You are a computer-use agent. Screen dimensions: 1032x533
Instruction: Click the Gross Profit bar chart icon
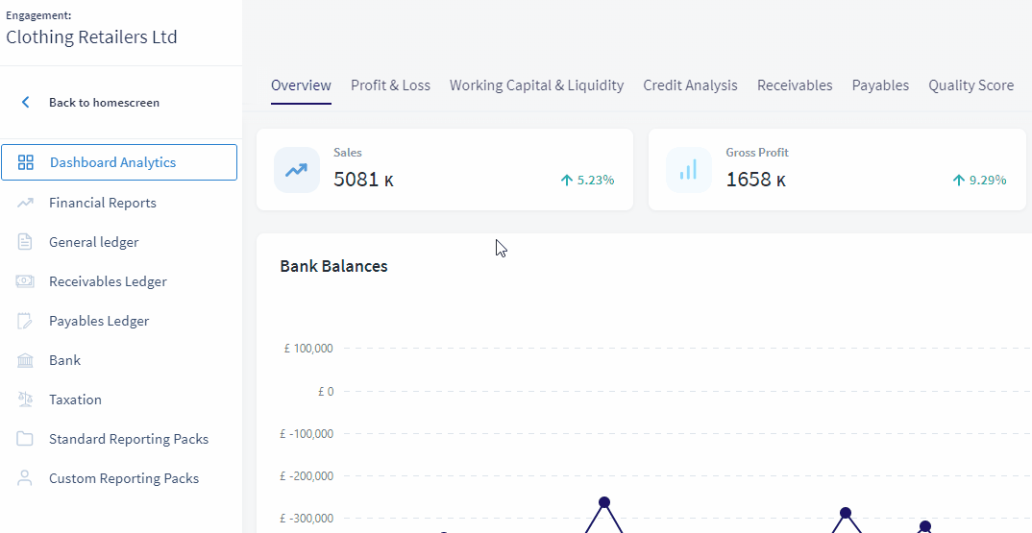click(x=688, y=170)
